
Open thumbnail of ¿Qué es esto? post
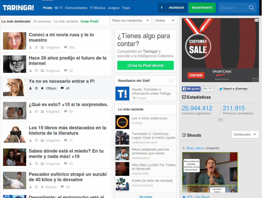click(x=14, y=111)
